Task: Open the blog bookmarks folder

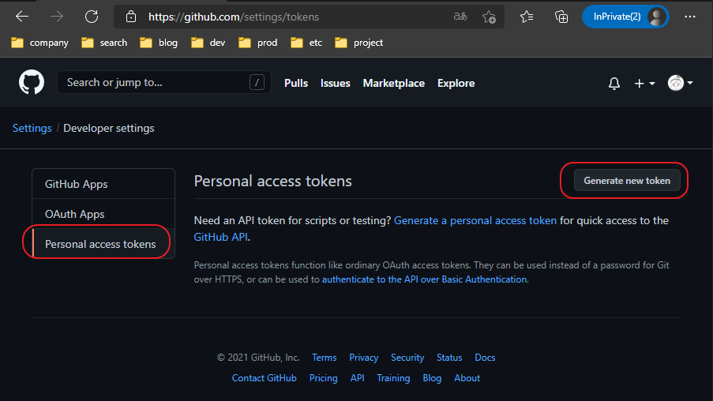Action: pos(159,43)
